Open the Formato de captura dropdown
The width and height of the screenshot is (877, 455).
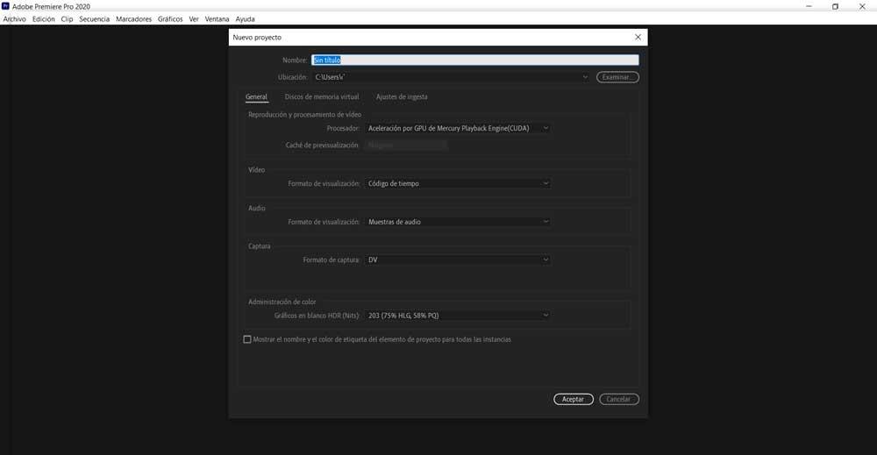coord(458,259)
